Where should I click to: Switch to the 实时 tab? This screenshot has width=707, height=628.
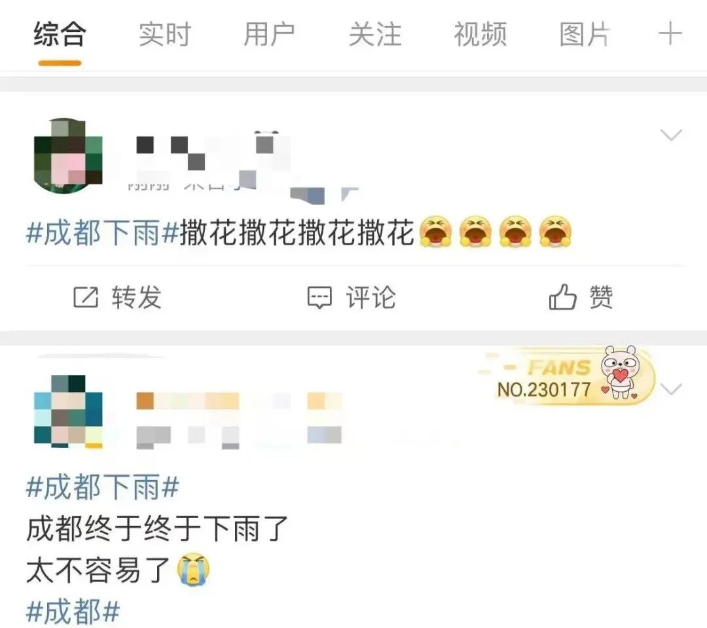(164, 34)
